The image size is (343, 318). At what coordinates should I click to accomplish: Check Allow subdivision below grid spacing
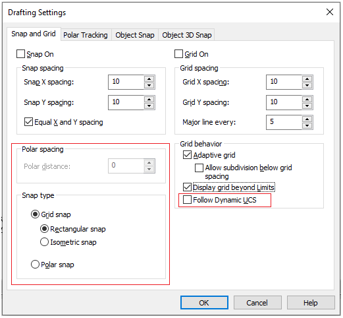click(199, 168)
